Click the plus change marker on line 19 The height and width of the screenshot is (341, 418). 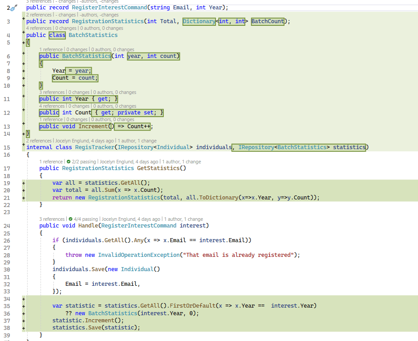pos(23,183)
